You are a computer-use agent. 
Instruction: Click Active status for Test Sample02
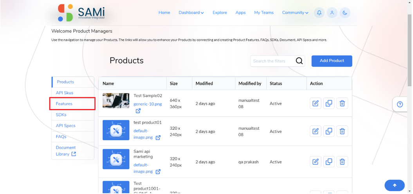pyautogui.click(x=276, y=103)
